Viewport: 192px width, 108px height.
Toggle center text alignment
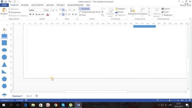tap(63, 14)
